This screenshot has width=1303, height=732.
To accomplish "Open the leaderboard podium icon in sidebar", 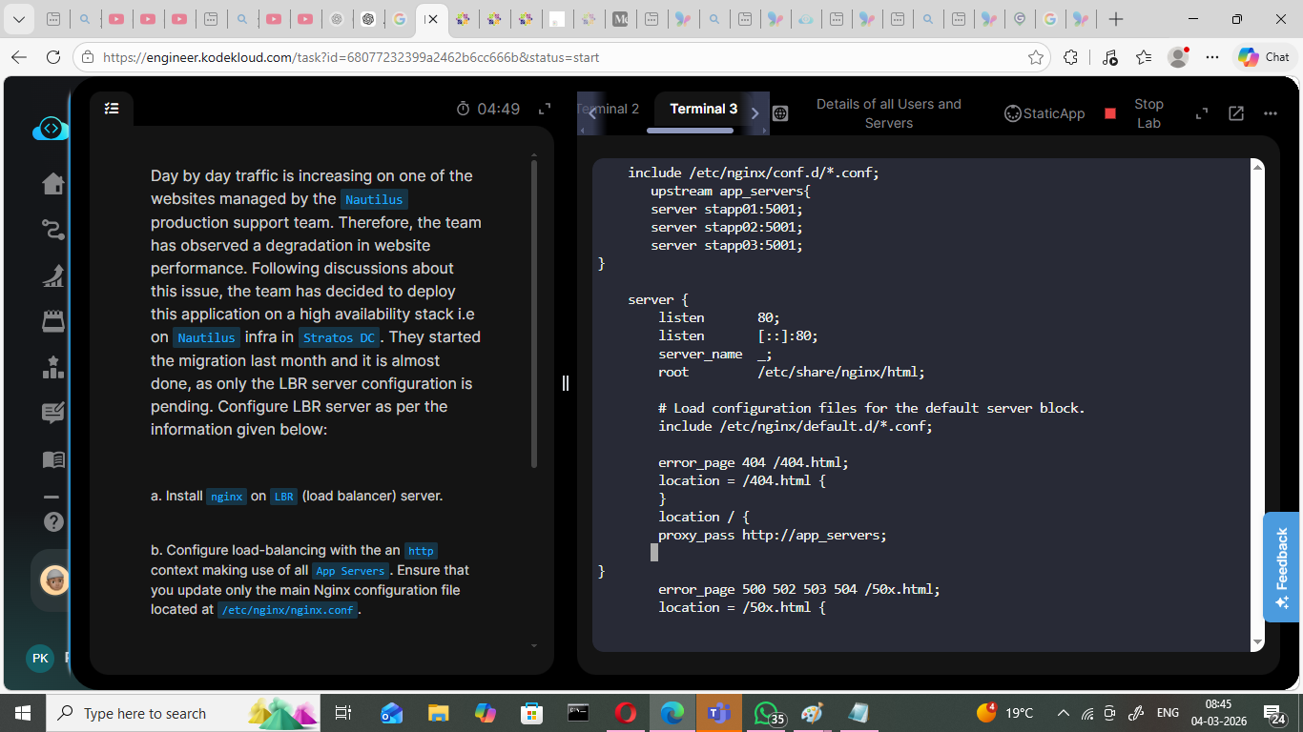I will click(x=53, y=367).
